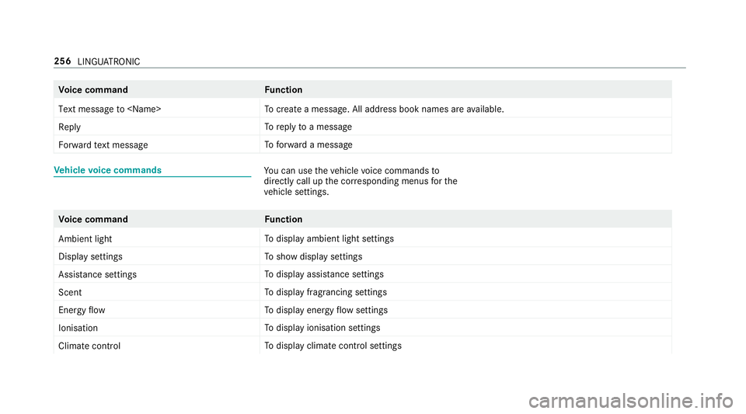746x414 pixels.
Task: Click 'To display fragrancing settings' text
Action: pos(326,292)
